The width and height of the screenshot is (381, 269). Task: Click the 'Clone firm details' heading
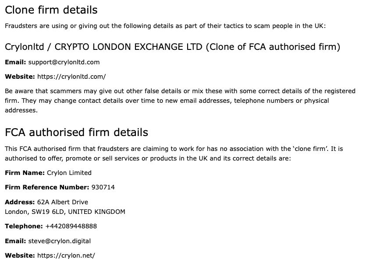click(51, 10)
